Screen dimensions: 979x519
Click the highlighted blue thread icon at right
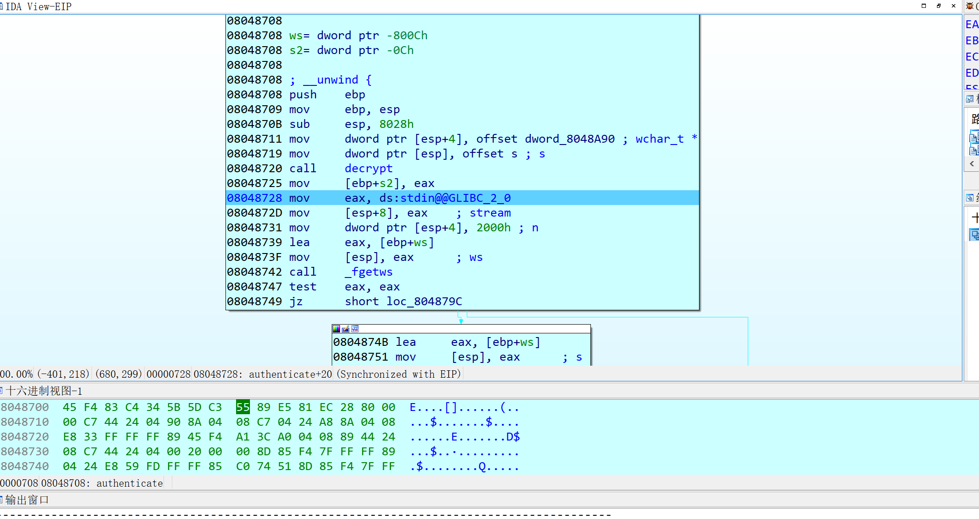pyautogui.click(x=974, y=235)
